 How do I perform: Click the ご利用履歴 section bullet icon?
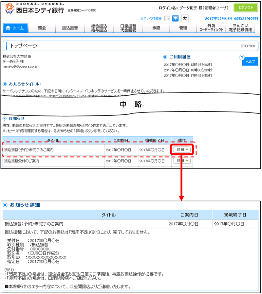(x=165, y=57)
